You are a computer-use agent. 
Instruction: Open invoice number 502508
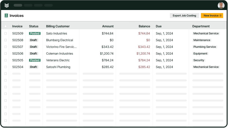point(18,40)
